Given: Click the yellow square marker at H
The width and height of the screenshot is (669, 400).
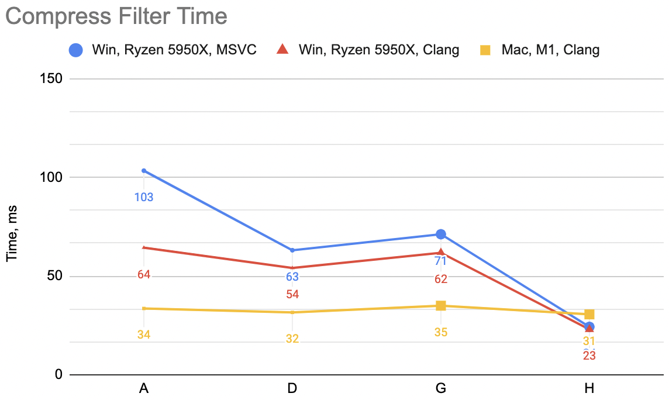Looking at the screenshot, I should pos(589,314).
